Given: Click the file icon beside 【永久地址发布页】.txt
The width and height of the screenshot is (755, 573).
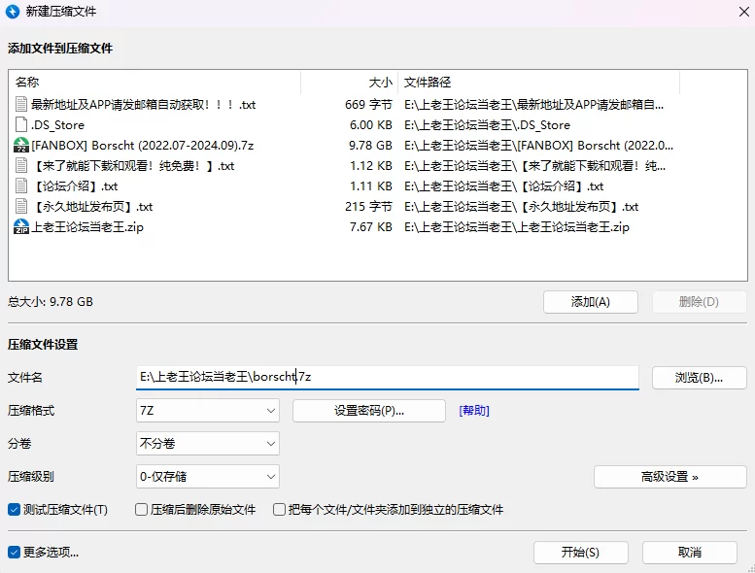Looking at the screenshot, I should tap(21, 207).
